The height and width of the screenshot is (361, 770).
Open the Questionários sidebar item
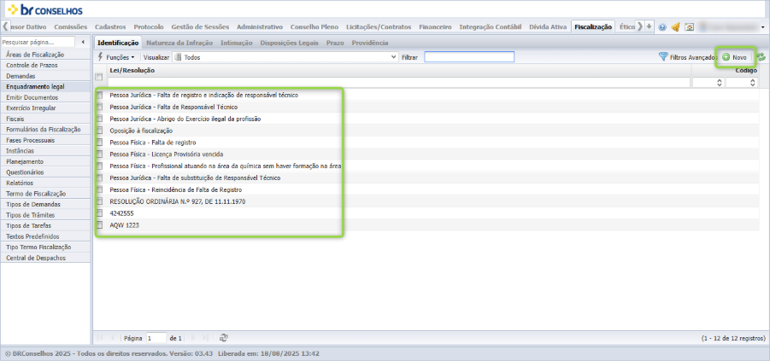pyautogui.click(x=45, y=172)
